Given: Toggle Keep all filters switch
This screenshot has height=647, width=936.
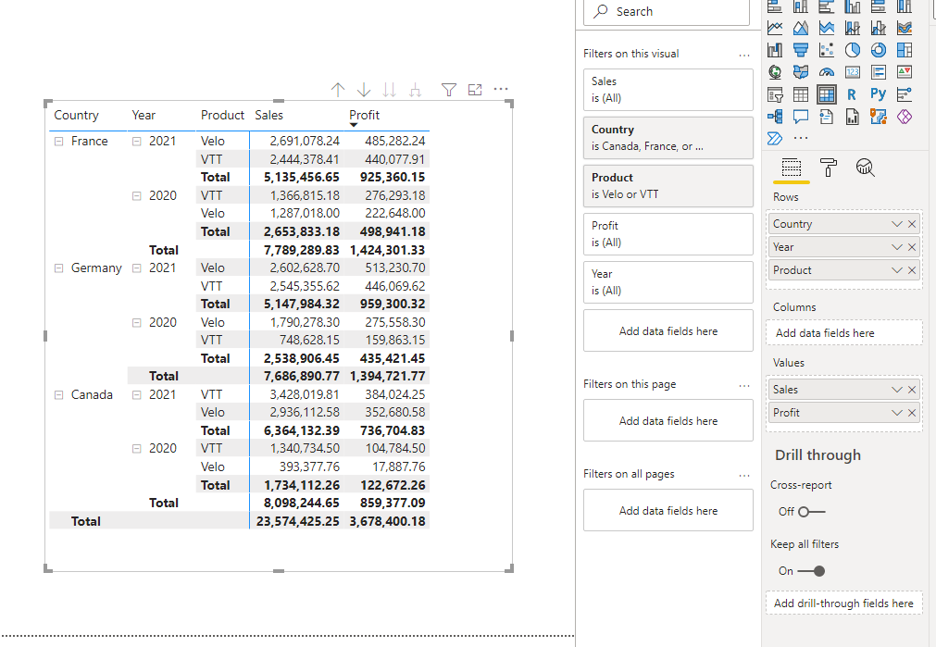Looking at the screenshot, I should click(x=812, y=571).
